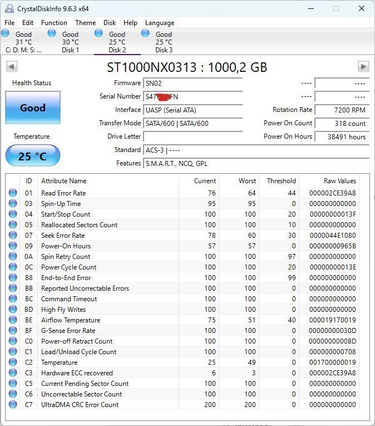Viewport: 375px width, 426px height.
Task: Switch to the Disk 2 tab
Action: [x=117, y=42]
